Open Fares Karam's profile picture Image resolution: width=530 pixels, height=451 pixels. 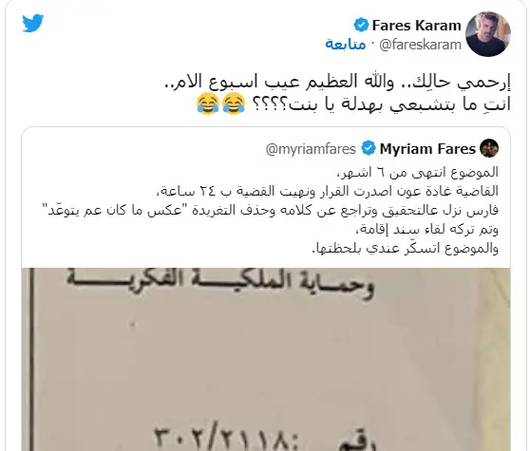(x=488, y=34)
